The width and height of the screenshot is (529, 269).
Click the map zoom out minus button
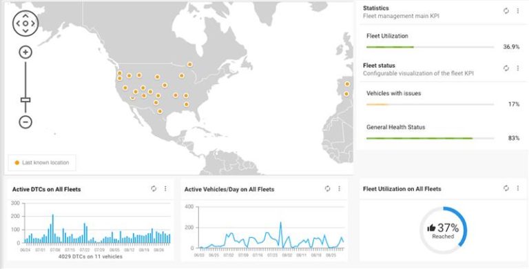click(25, 121)
